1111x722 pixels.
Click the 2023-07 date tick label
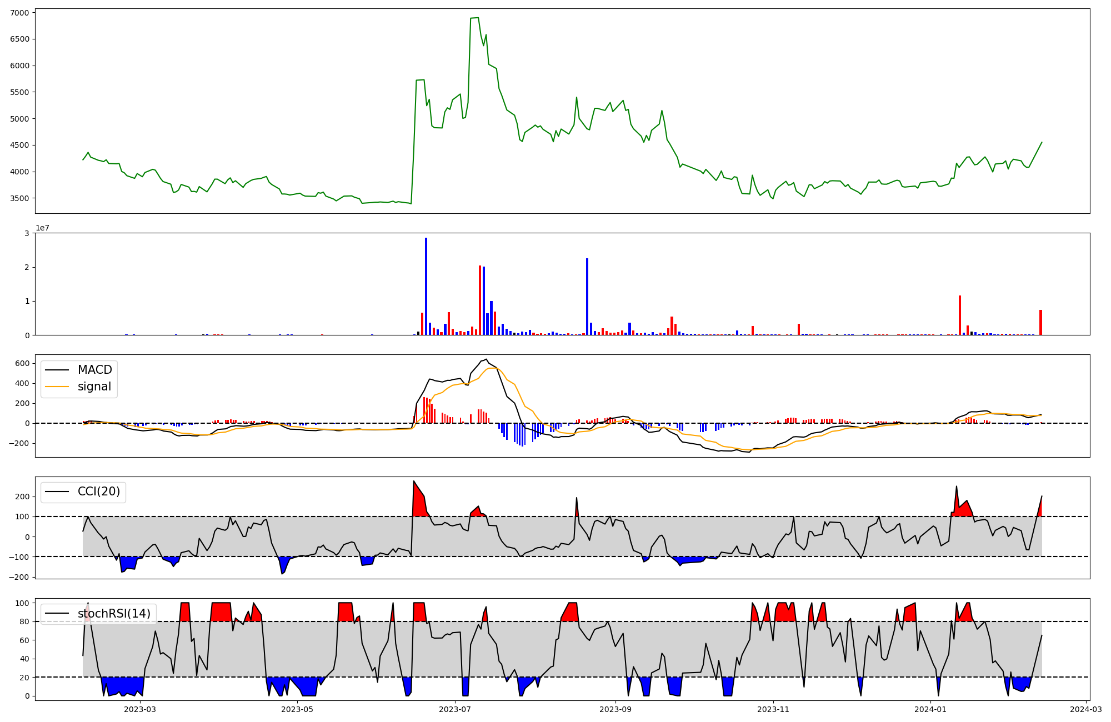[x=455, y=709]
